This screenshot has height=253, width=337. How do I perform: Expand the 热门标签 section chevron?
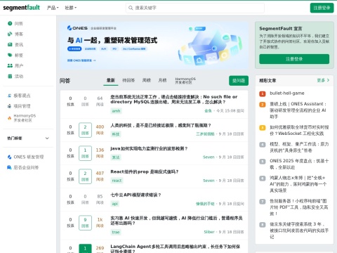click(47, 138)
